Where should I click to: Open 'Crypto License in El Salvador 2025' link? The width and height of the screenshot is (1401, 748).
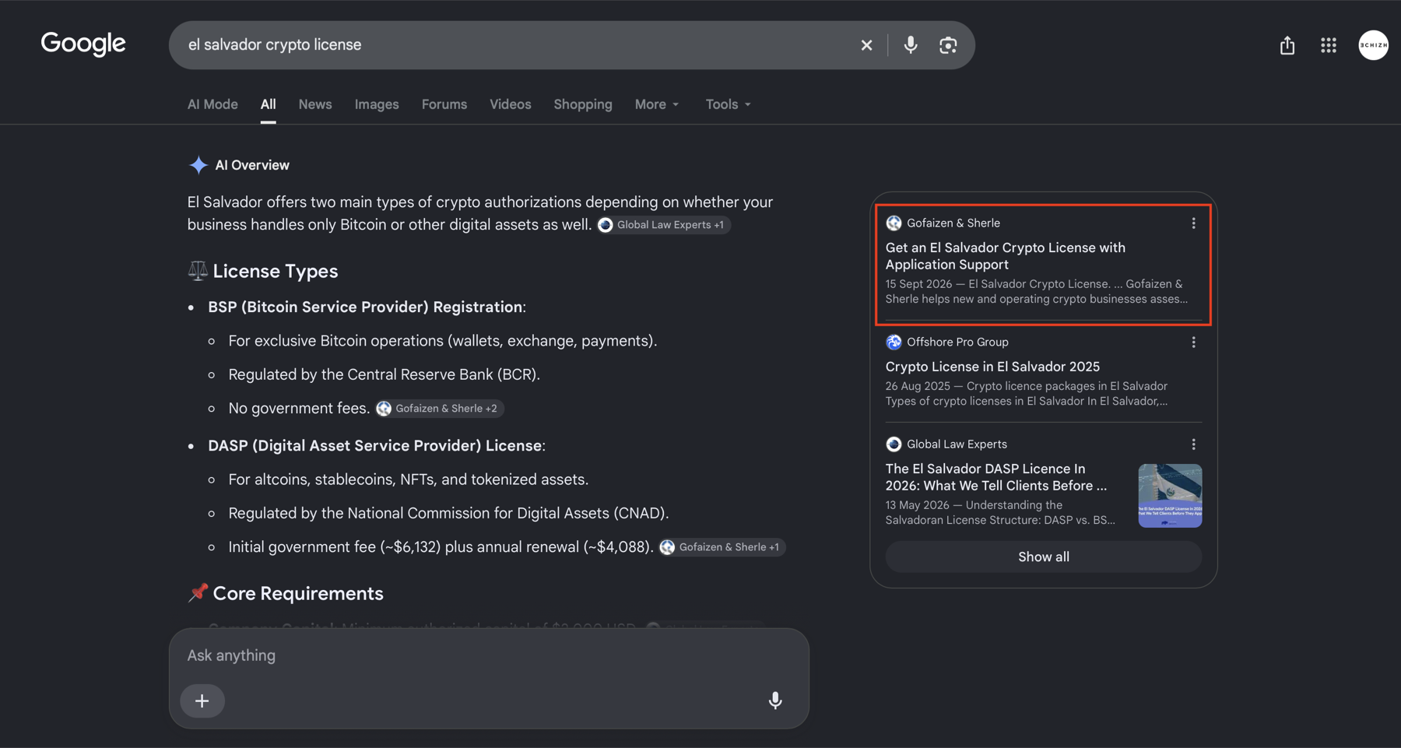point(992,367)
